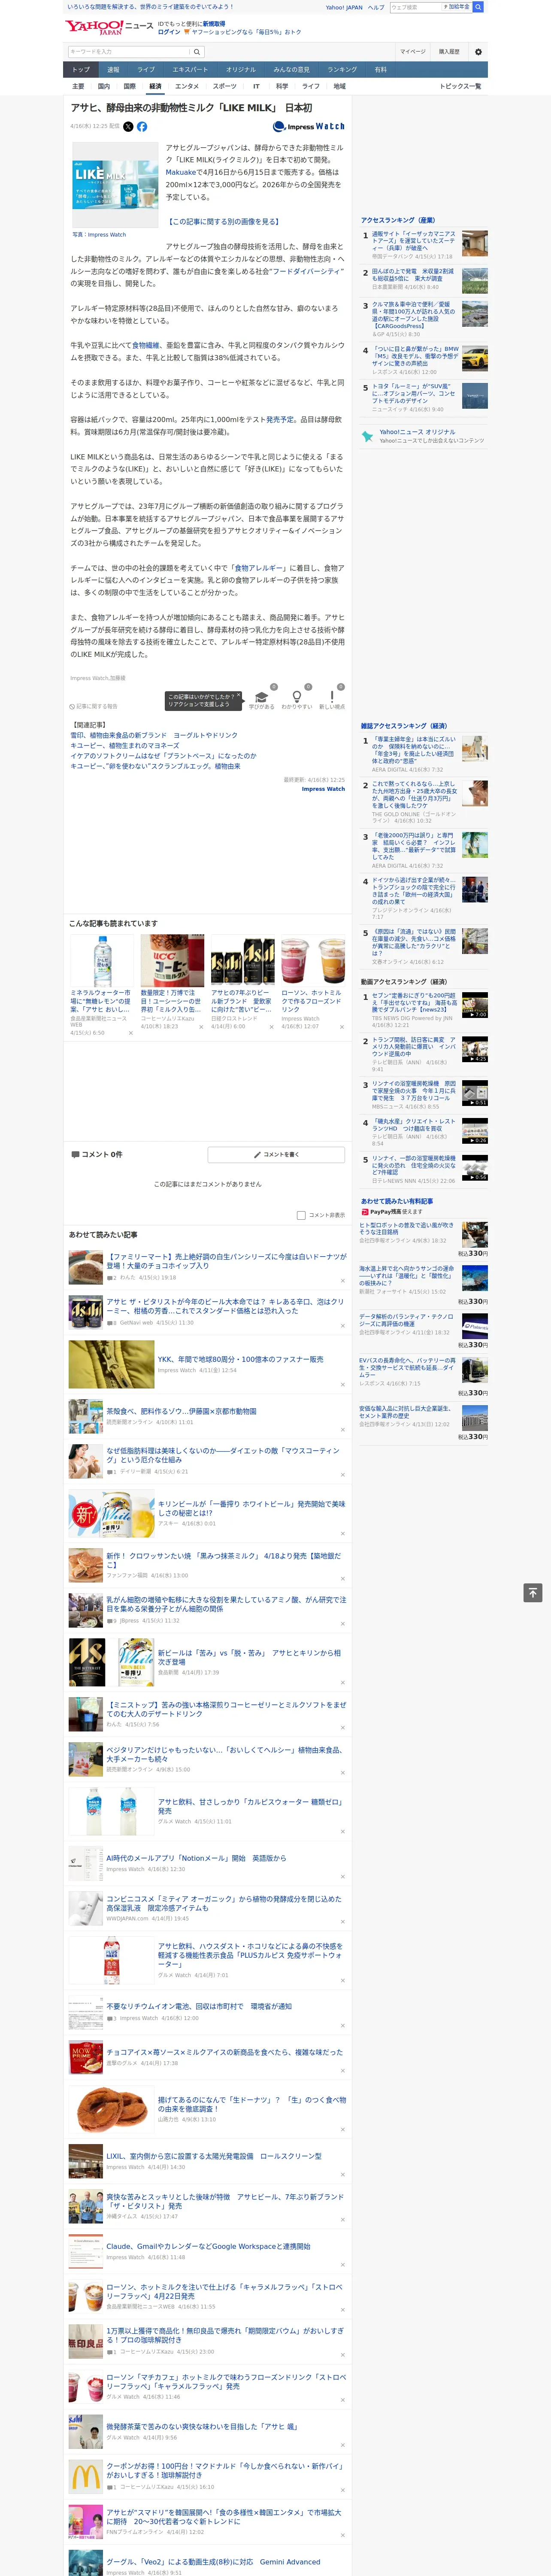The image size is (551, 2576).
Task: Open LIXIL ロールスクリーン型 article
Action: (x=214, y=2156)
